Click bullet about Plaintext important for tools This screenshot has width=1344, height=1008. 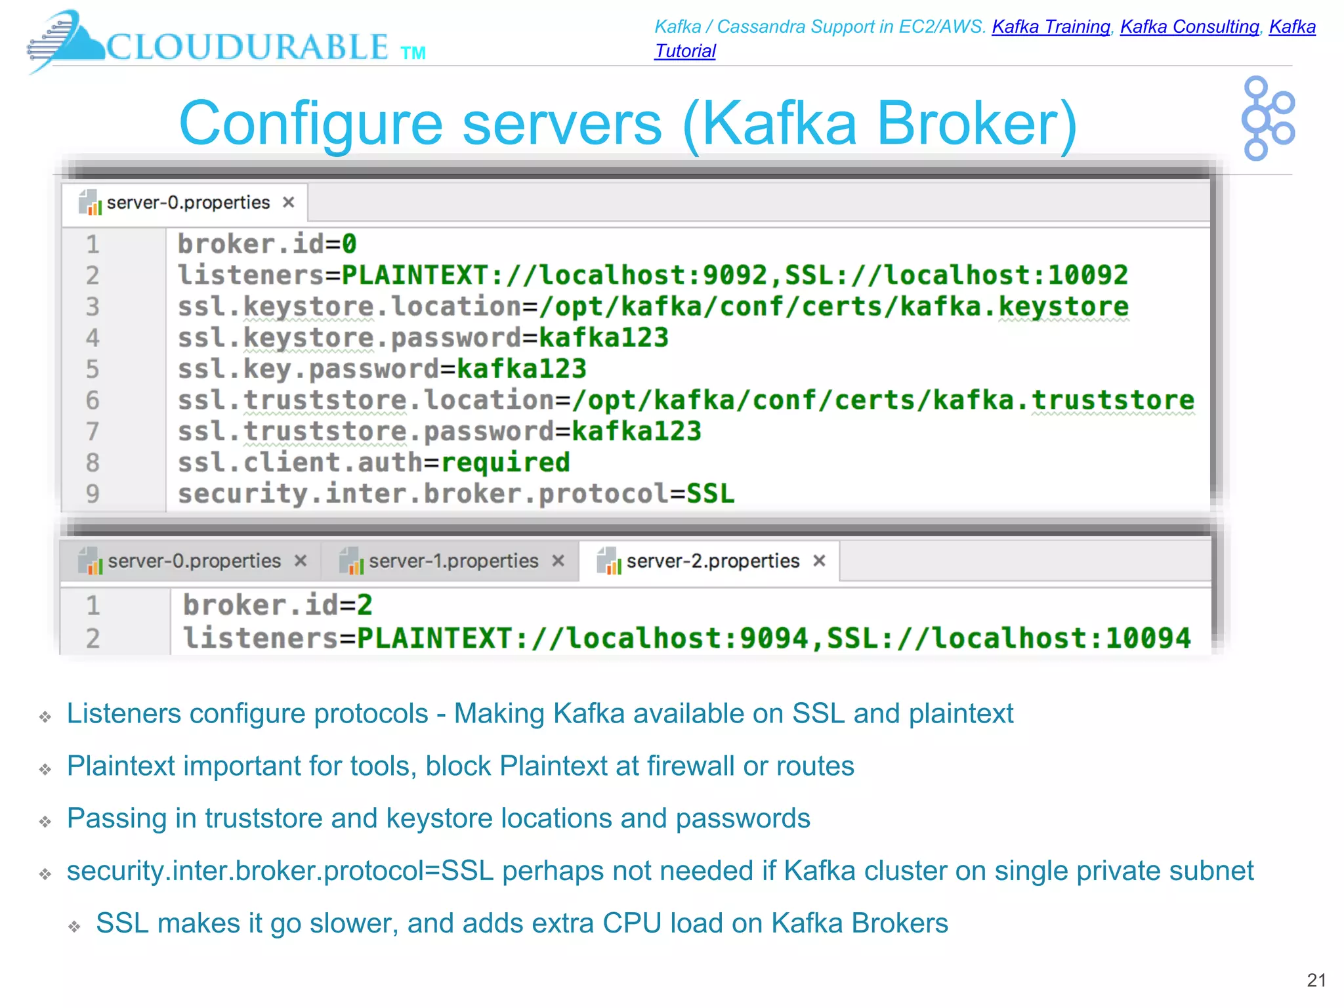[x=460, y=766]
